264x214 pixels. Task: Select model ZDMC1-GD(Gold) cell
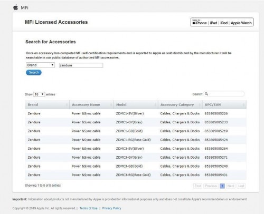[129, 131]
